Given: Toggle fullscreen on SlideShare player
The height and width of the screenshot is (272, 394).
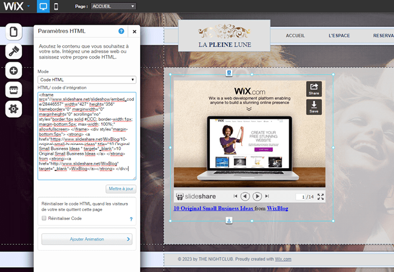Looking at the screenshot, I should click(321, 196).
